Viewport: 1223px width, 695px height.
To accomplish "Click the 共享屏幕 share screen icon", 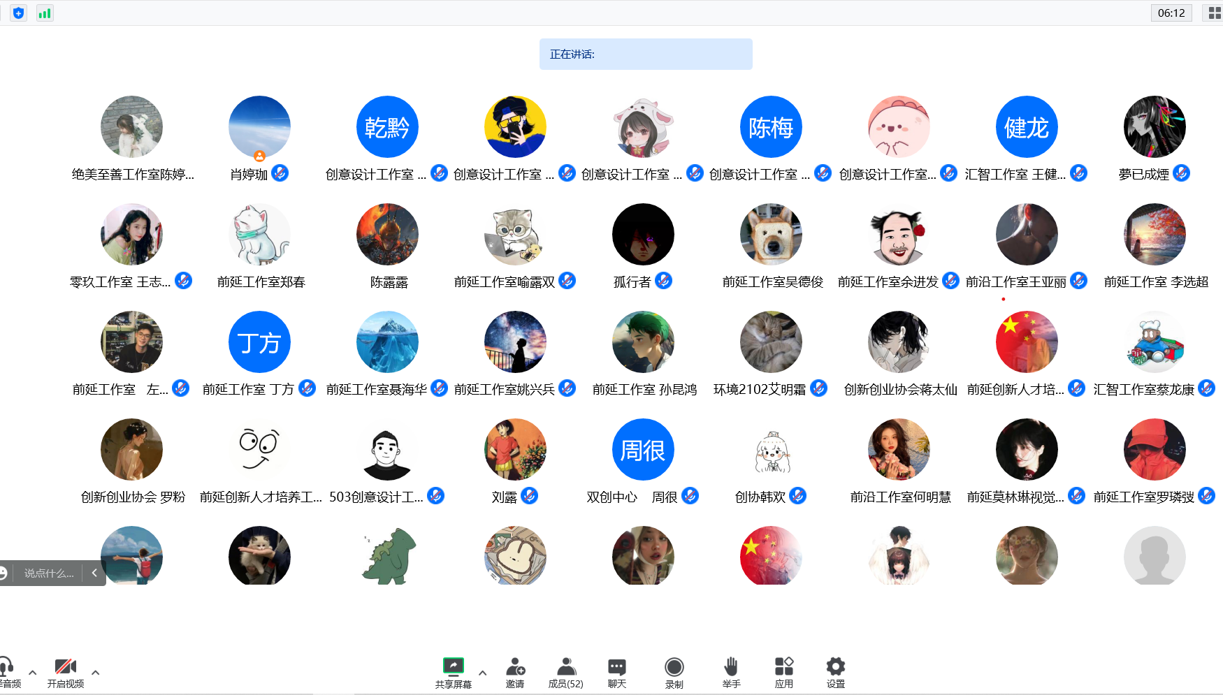I will (x=453, y=666).
